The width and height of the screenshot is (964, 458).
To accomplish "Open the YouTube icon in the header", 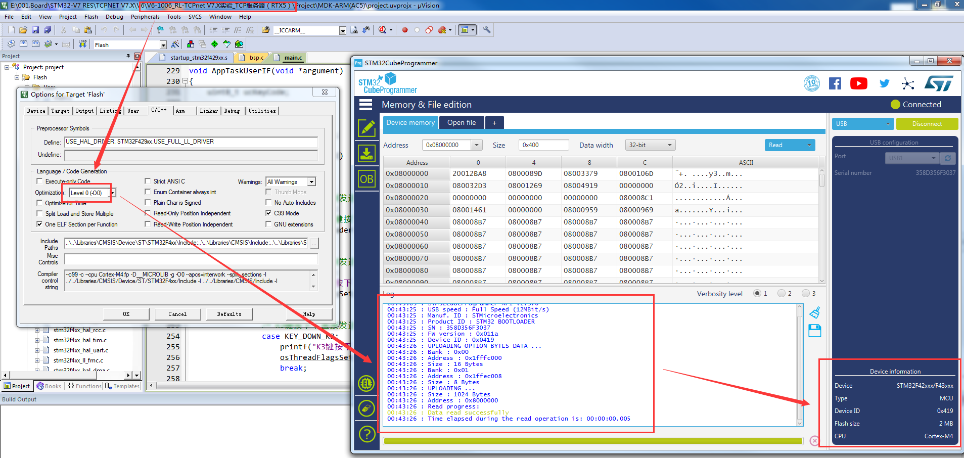I will tap(859, 83).
